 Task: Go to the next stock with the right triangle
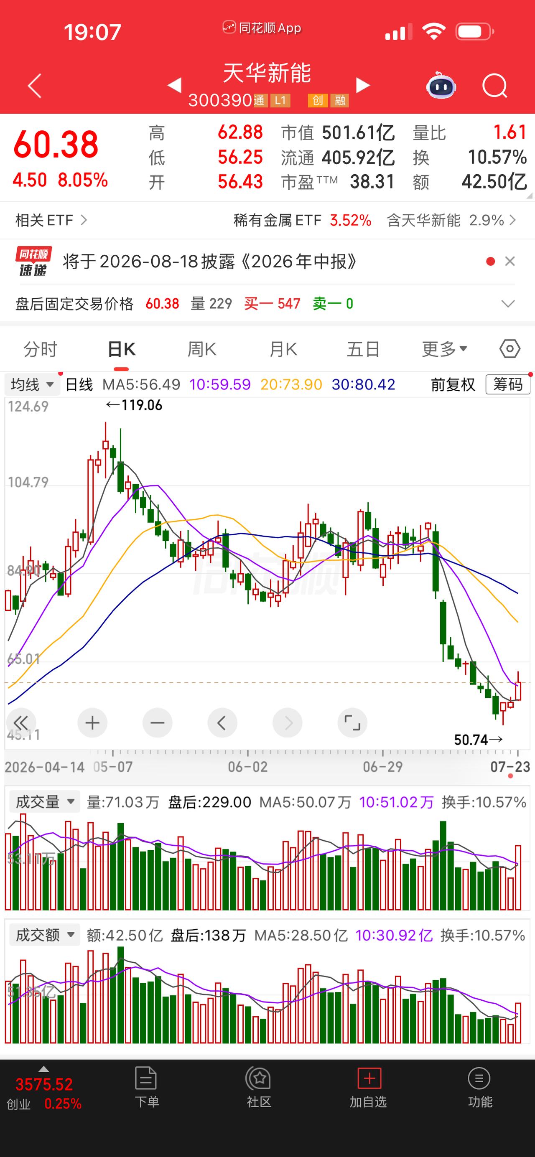[363, 85]
